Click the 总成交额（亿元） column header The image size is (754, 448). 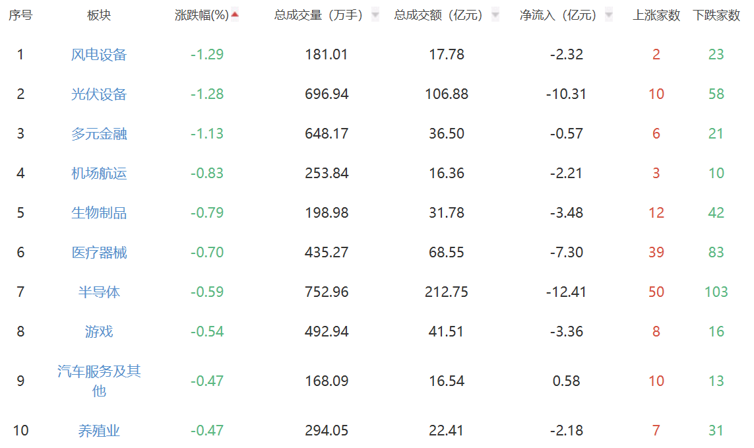(439, 15)
